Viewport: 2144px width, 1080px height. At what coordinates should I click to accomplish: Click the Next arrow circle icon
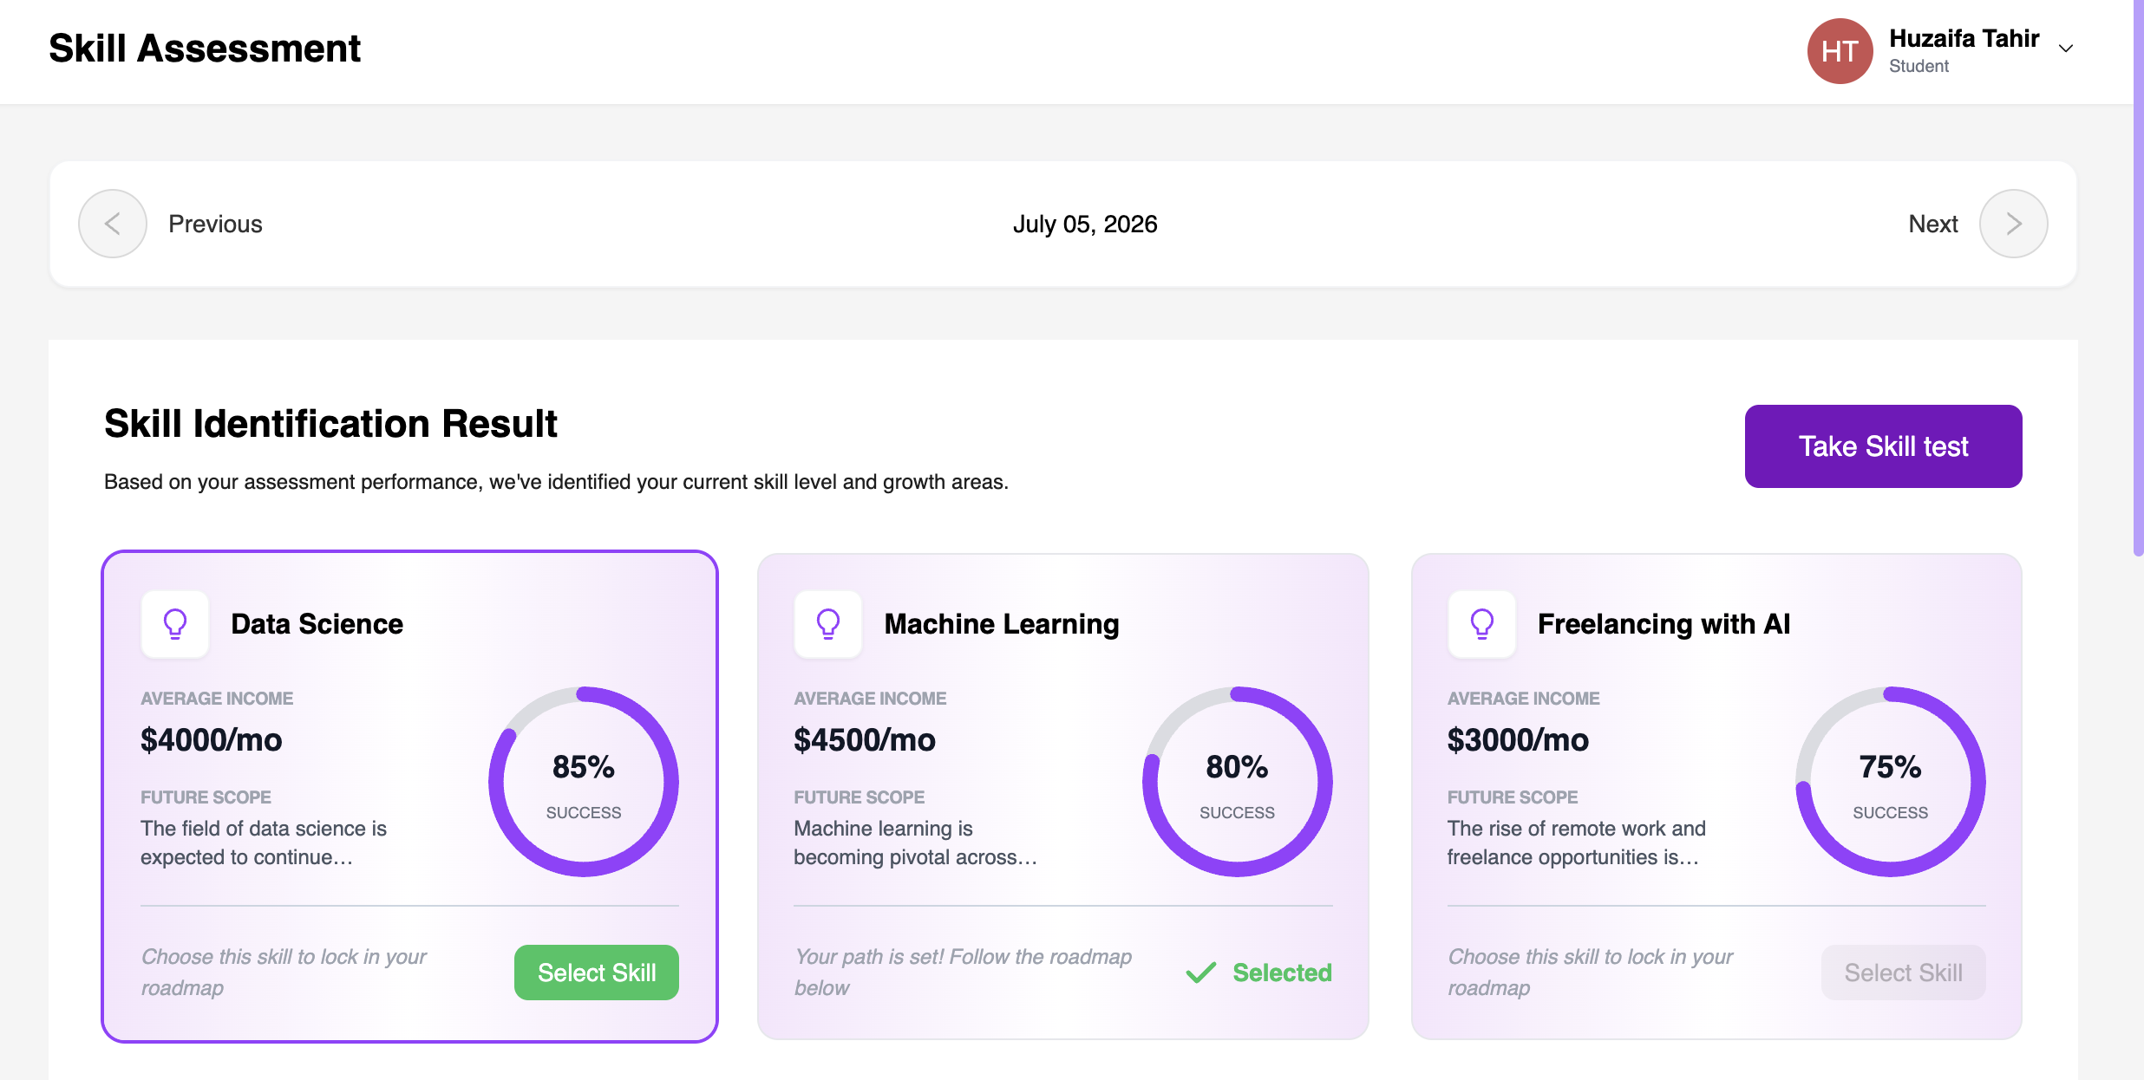pyautogui.click(x=2014, y=224)
